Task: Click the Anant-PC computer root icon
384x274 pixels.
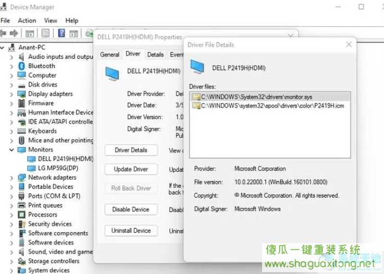Action: tap(12, 47)
